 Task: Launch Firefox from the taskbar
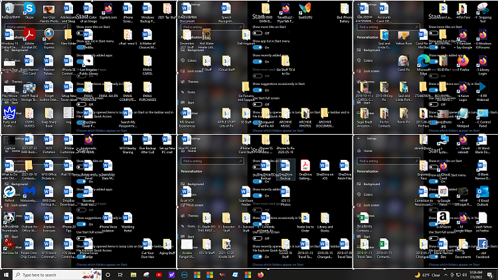point(260,275)
